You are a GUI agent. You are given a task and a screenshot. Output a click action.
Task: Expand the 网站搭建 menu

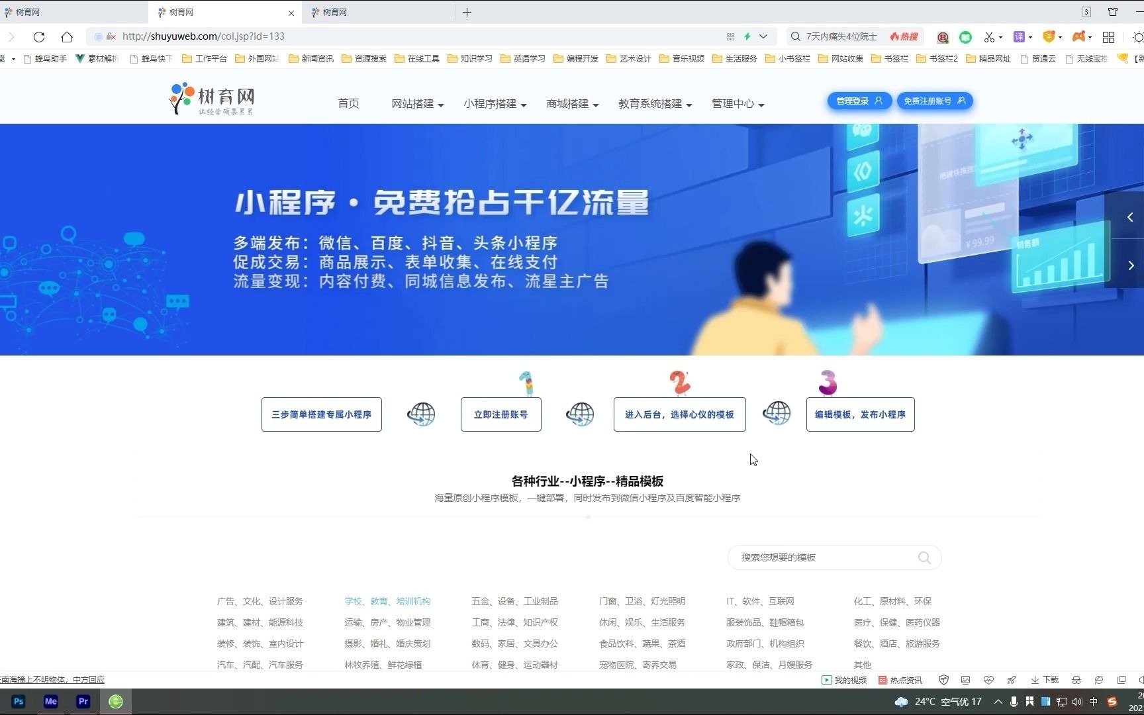tap(417, 103)
